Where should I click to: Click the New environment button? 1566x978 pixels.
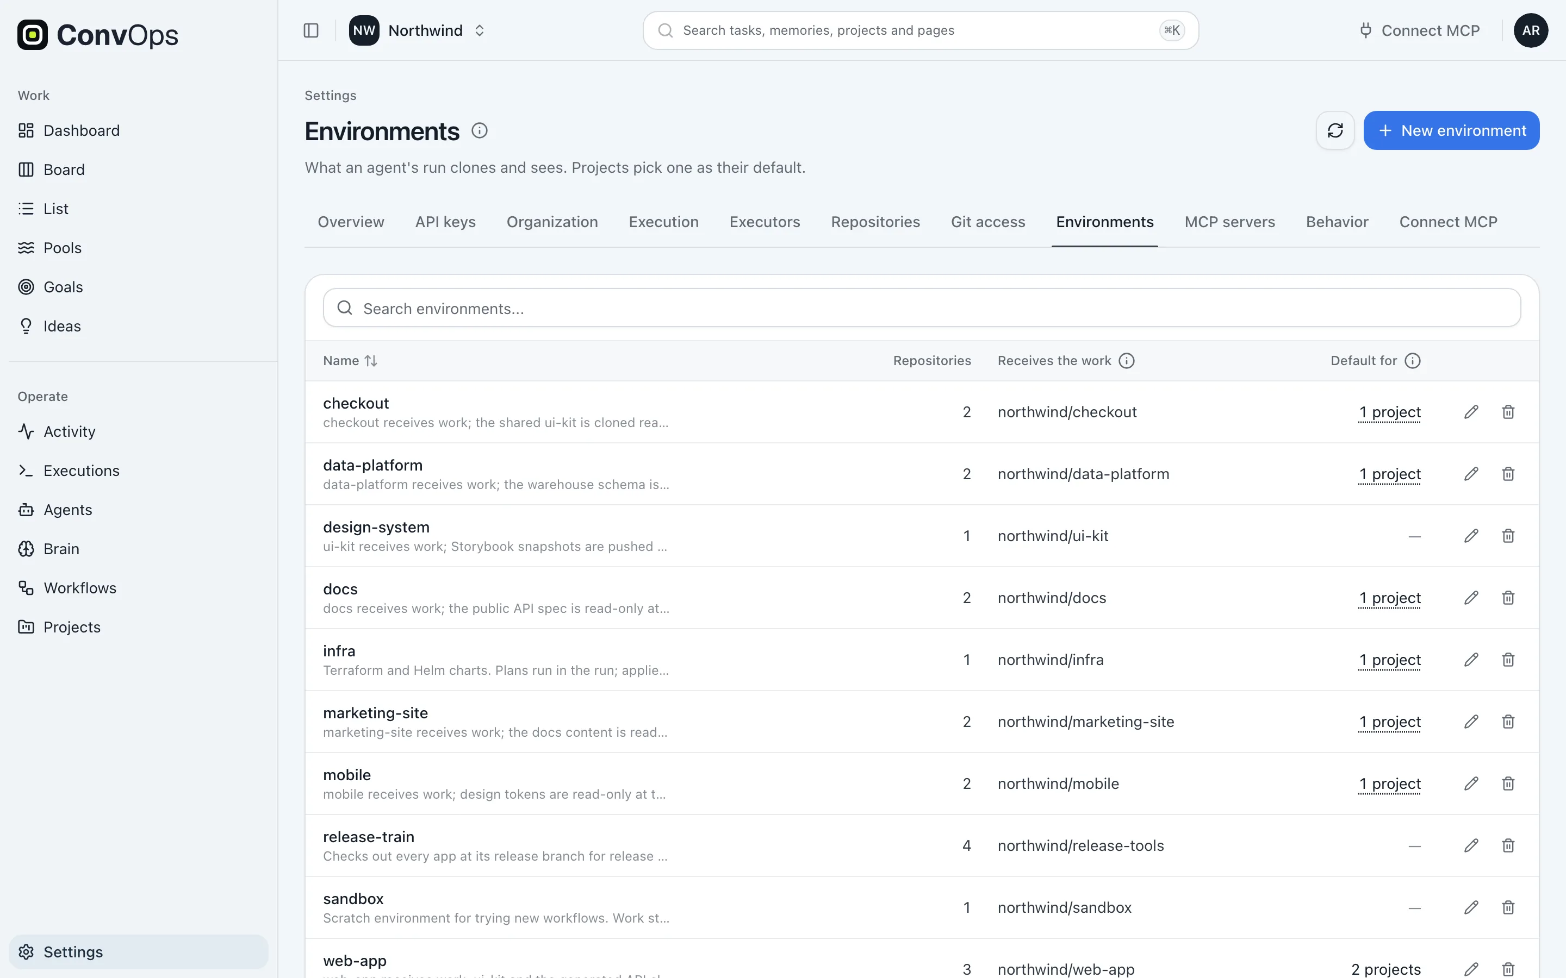pyautogui.click(x=1451, y=130)
